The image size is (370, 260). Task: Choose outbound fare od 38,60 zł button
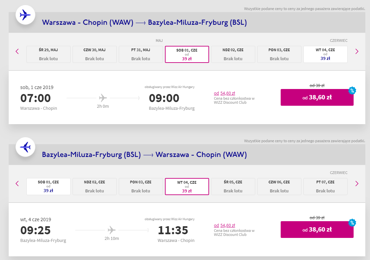coord(317,98)
